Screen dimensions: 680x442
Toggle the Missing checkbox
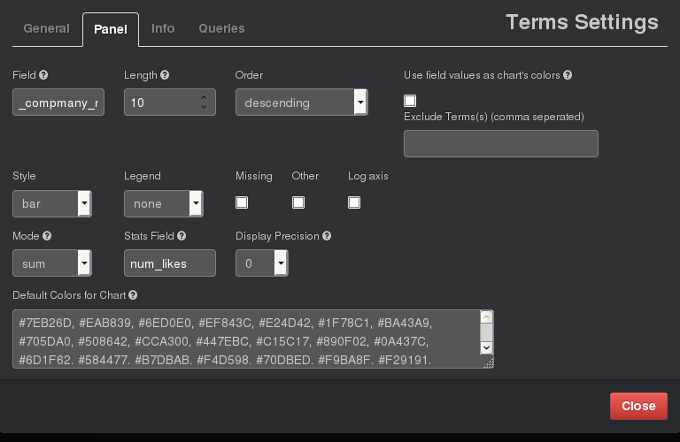[x=242, y=202]
